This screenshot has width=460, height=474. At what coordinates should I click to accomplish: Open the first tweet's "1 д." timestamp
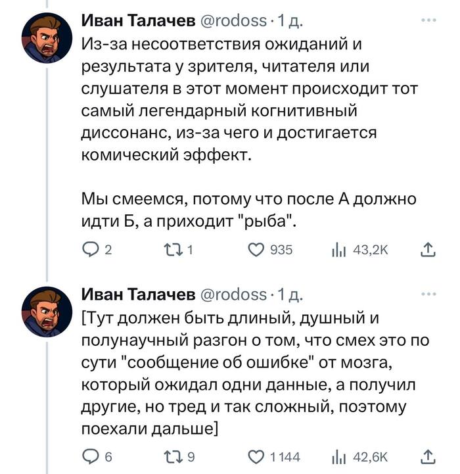[290, 22]
